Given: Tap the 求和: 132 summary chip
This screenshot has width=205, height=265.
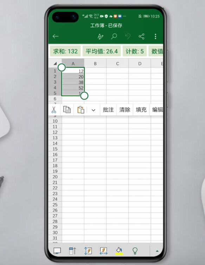Looking at the screenshot, I should [x=65, y=51].
